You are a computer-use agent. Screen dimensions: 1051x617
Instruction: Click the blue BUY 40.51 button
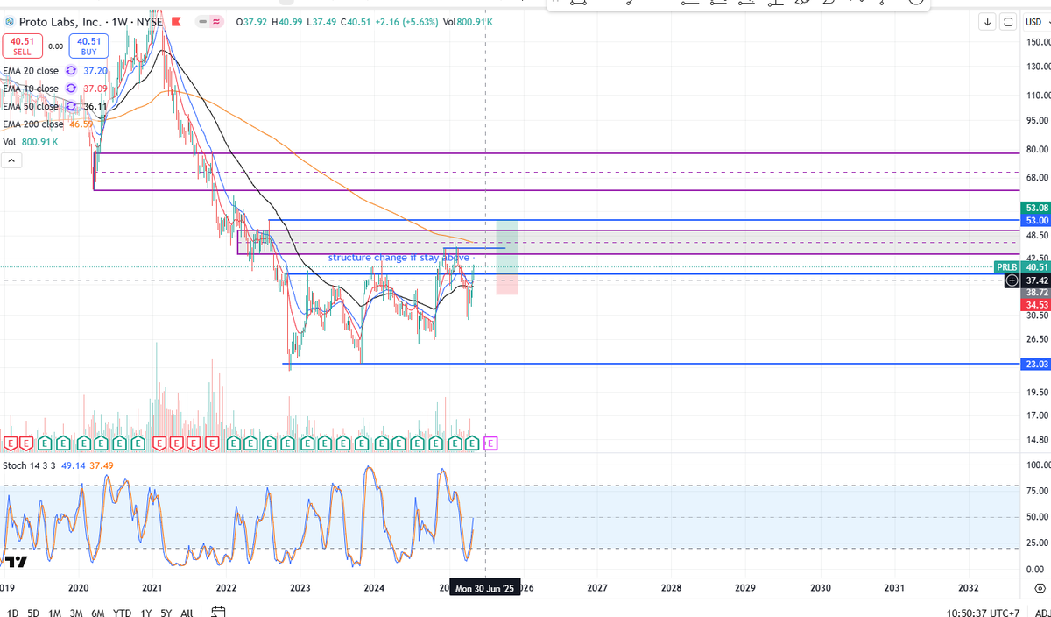click(88, 46)
